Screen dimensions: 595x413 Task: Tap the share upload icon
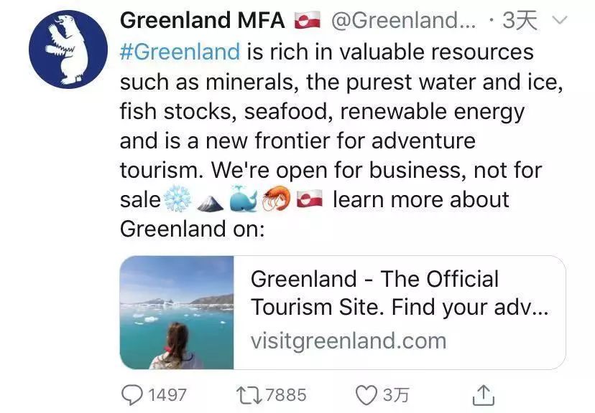click(484, 394)
